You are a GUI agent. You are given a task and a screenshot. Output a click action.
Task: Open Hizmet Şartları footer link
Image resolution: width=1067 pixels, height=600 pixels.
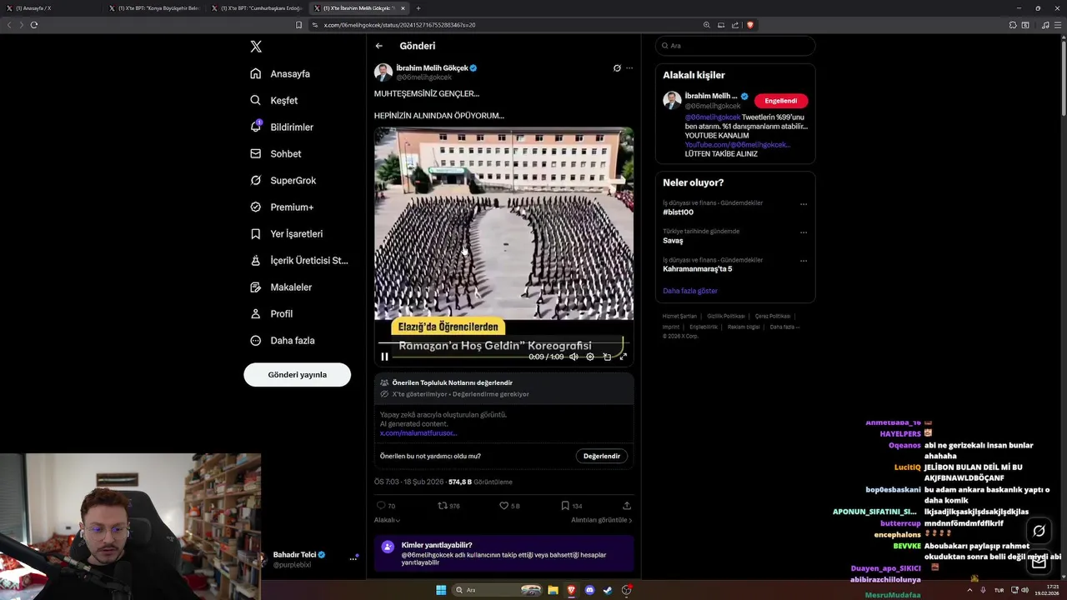tap(679, 317)
